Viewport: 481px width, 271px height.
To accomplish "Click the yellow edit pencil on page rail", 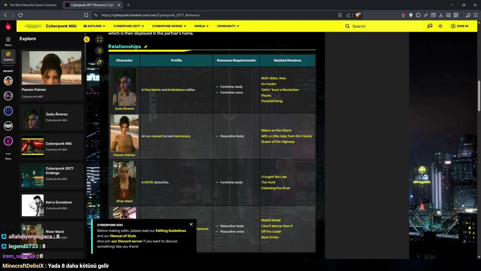I will (99, 62).
